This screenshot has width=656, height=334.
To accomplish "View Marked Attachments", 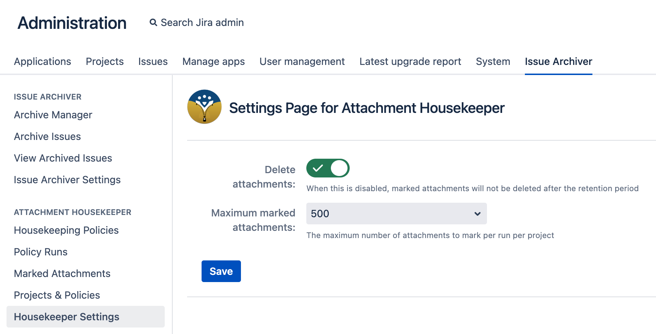I will [62, 273].
